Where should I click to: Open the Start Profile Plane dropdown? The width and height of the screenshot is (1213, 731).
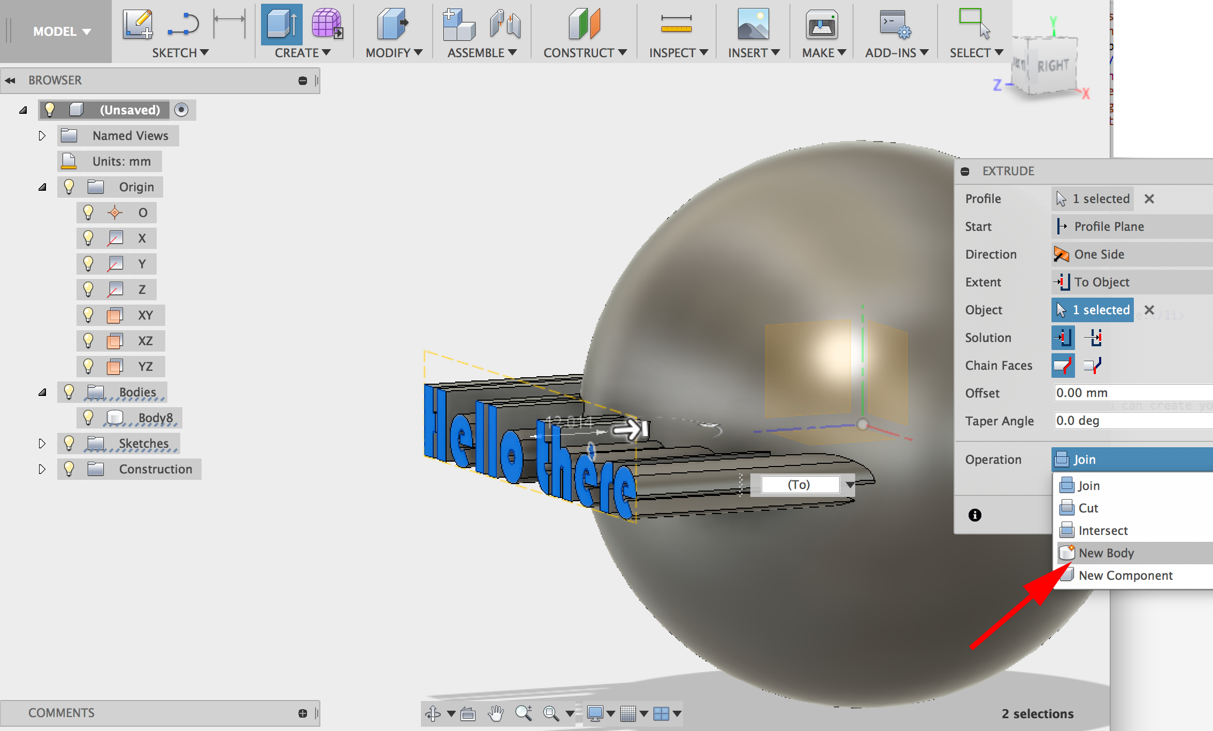pyautogui.click(x=1132, y=227)
